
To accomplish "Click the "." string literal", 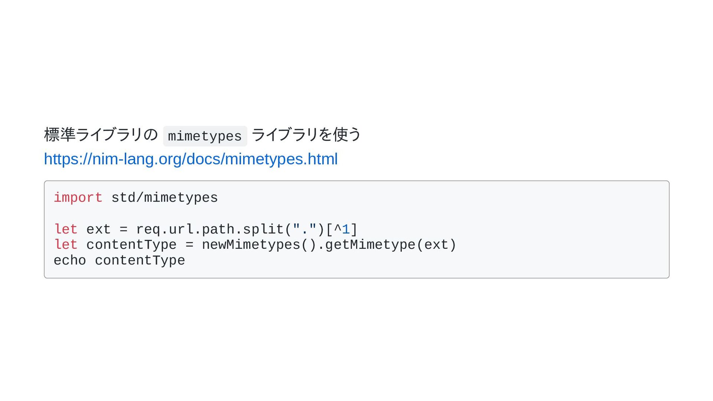I will (305, 229).
